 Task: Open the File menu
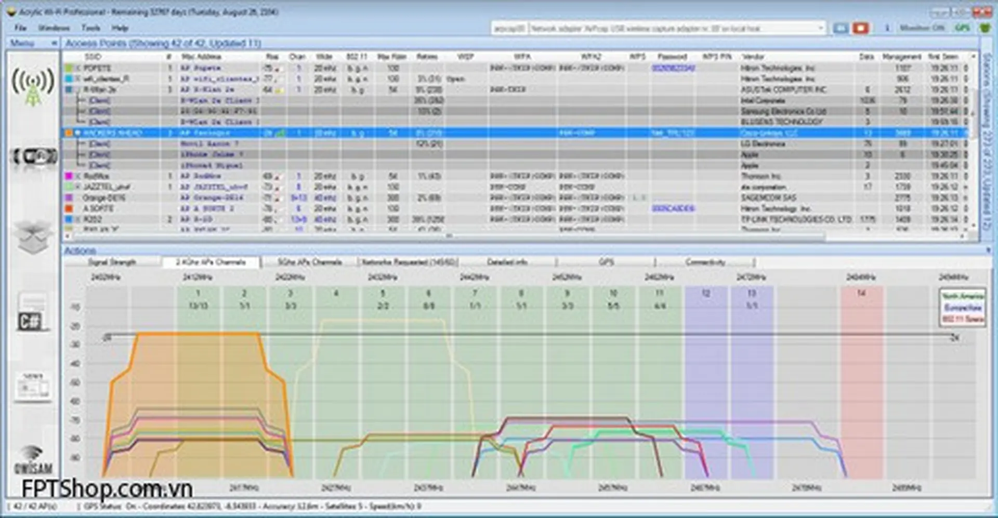(x=21, y=28)
